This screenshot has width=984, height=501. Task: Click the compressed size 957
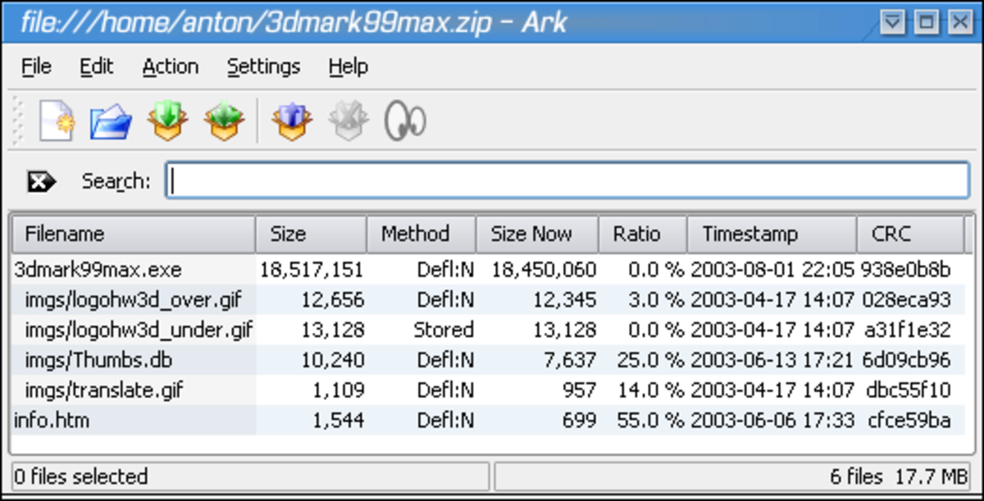click(x=579, y=390)
